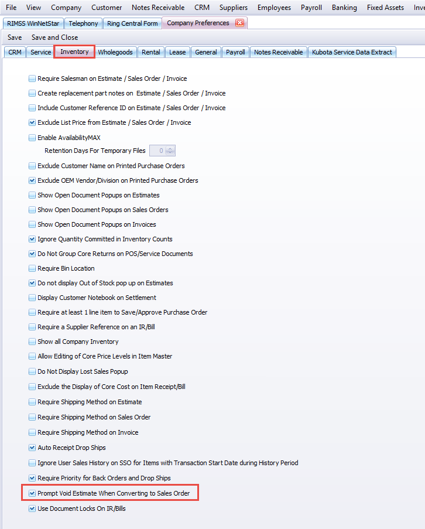This screenshot has height=529, width=425.
Task: Check Require at least 1 line item
Action: [x=32, y=312]
